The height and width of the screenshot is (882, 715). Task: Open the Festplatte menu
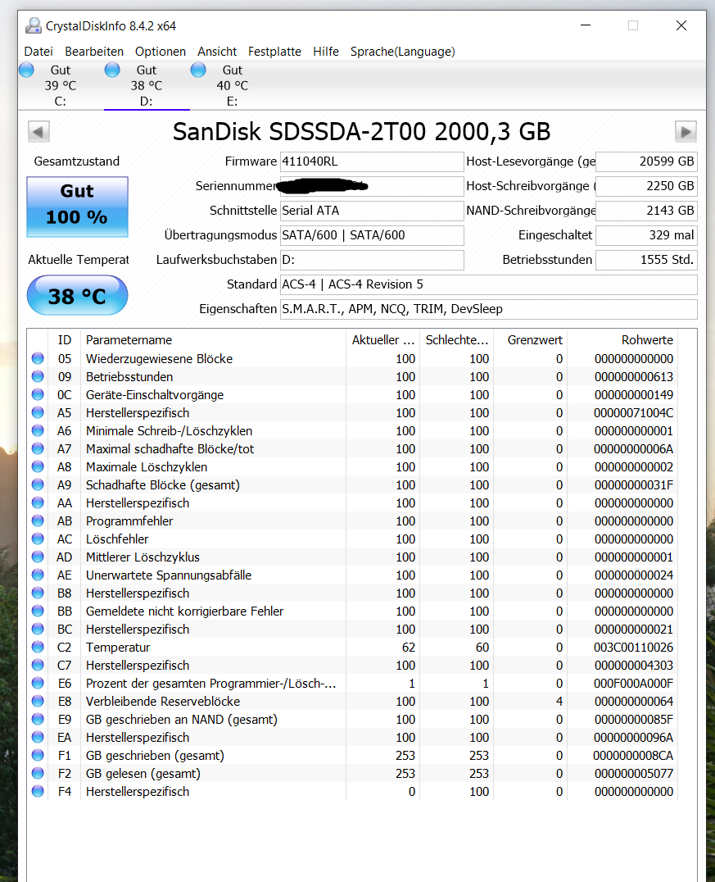pos(274,52)
